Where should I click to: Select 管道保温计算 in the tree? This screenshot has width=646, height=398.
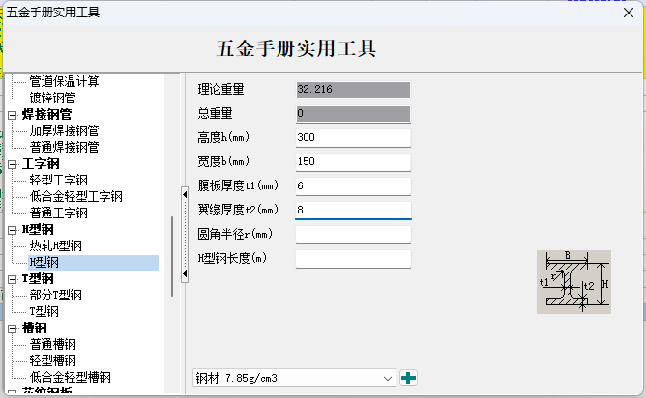64,81
